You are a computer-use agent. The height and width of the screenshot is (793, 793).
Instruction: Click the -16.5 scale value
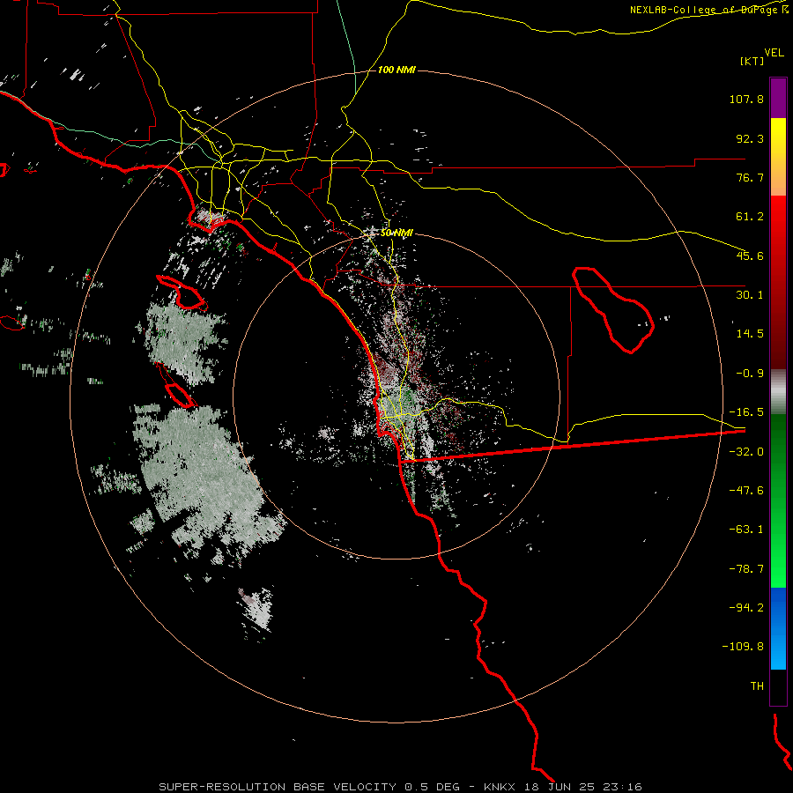click(746, 412)
